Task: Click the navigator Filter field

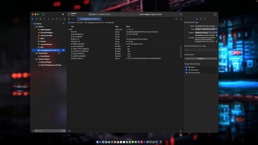Action: click(x=50, y=131)
